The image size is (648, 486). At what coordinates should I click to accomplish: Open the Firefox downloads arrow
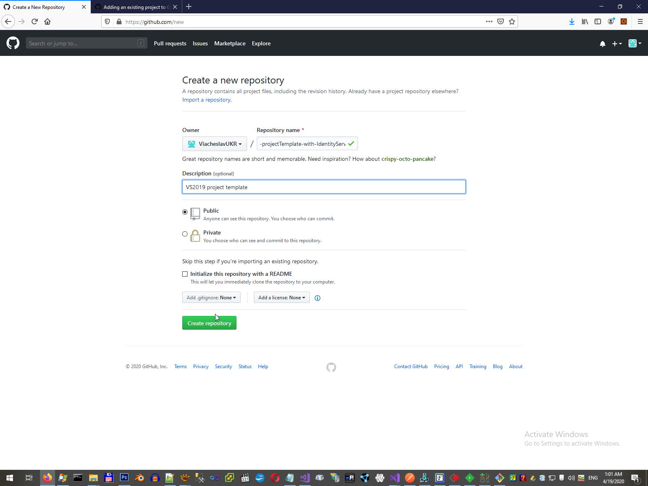click(x=571, y=21)
